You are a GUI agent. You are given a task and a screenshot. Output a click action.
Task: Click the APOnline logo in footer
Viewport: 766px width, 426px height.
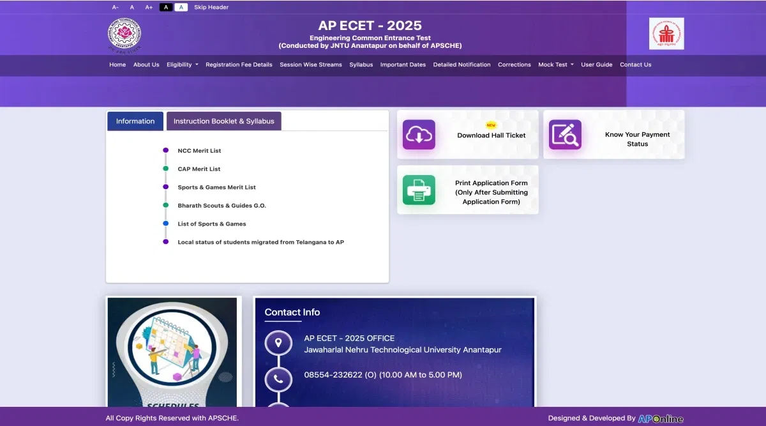point(661,418)
